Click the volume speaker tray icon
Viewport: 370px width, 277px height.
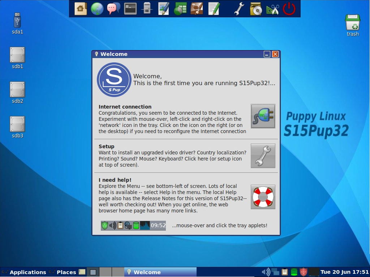coord(266,272)
